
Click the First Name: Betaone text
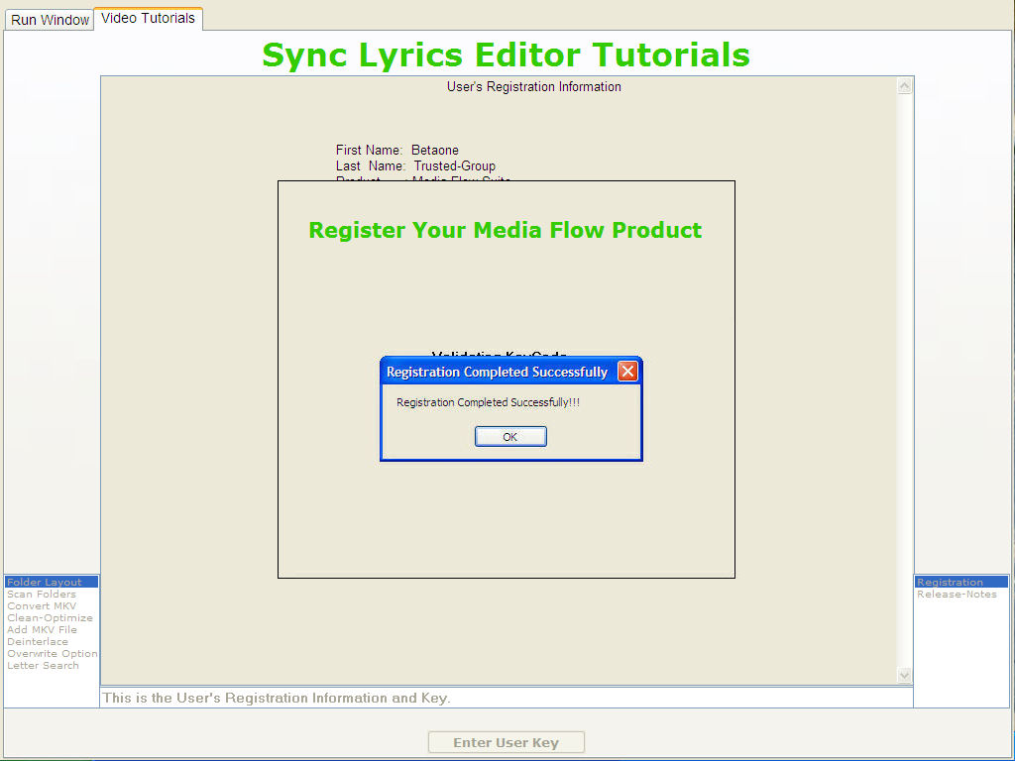tap(396, 151)
